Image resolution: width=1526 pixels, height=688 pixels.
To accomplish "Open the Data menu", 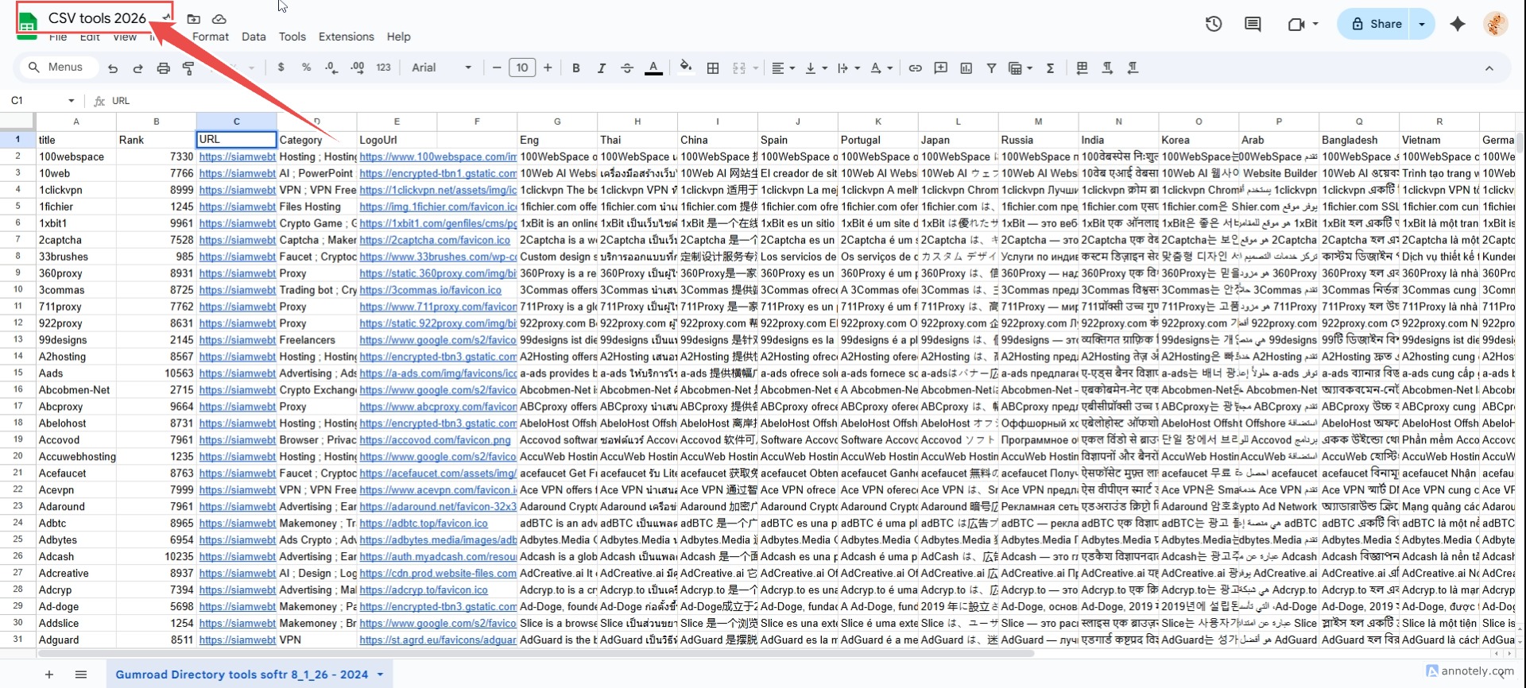I will pyautogui.click(x=254, y=37).
